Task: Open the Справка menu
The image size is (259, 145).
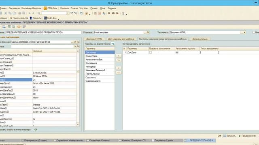Action: coord(112,8)
